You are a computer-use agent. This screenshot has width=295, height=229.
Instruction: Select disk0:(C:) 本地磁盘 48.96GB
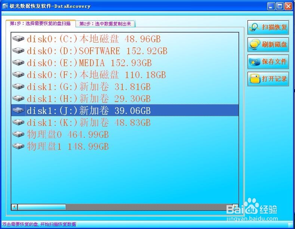[125, 39]
